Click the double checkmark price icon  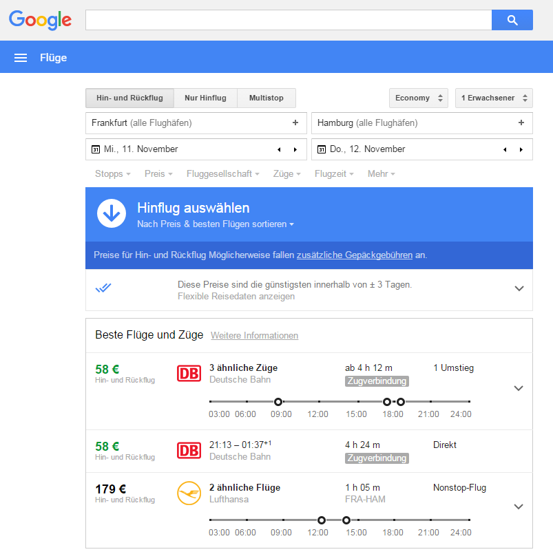point(103,288)
